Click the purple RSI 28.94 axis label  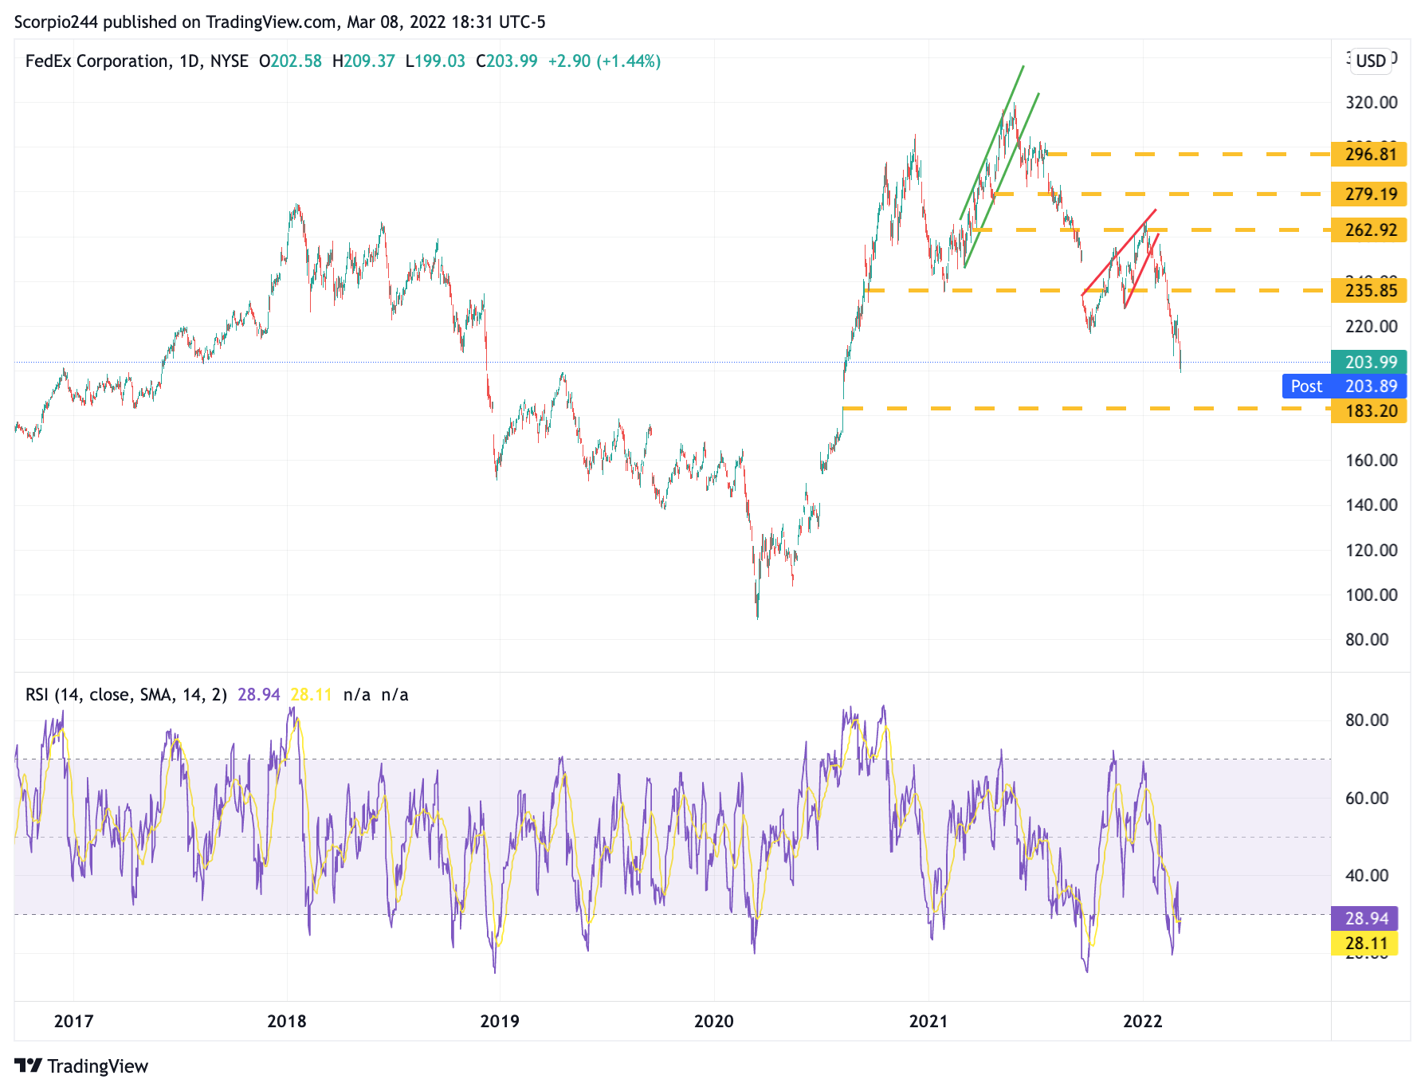(x=1365, y=919)
